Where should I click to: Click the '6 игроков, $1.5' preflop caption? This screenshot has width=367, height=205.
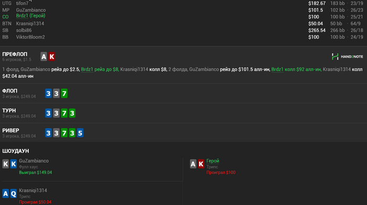tap(17, 60)
